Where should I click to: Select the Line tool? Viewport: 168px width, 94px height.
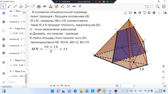pyautogui.click(x=15, y=6)
